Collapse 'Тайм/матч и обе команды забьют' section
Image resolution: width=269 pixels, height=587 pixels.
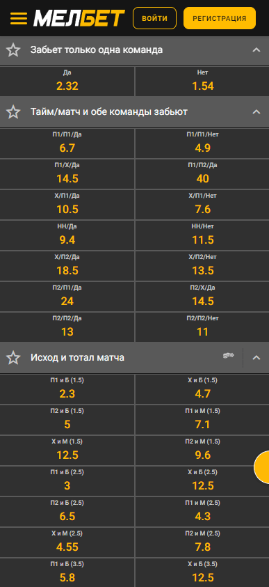(256, 111)
